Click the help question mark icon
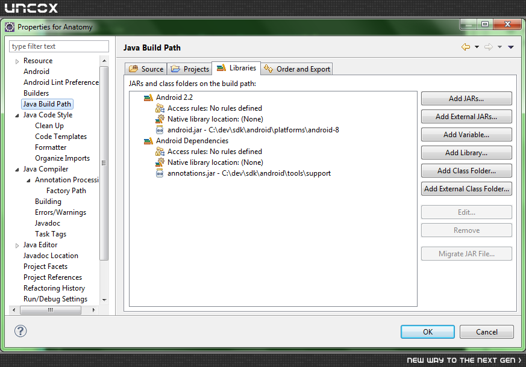This screenshot has width=526, height=367. coord(20,331)
